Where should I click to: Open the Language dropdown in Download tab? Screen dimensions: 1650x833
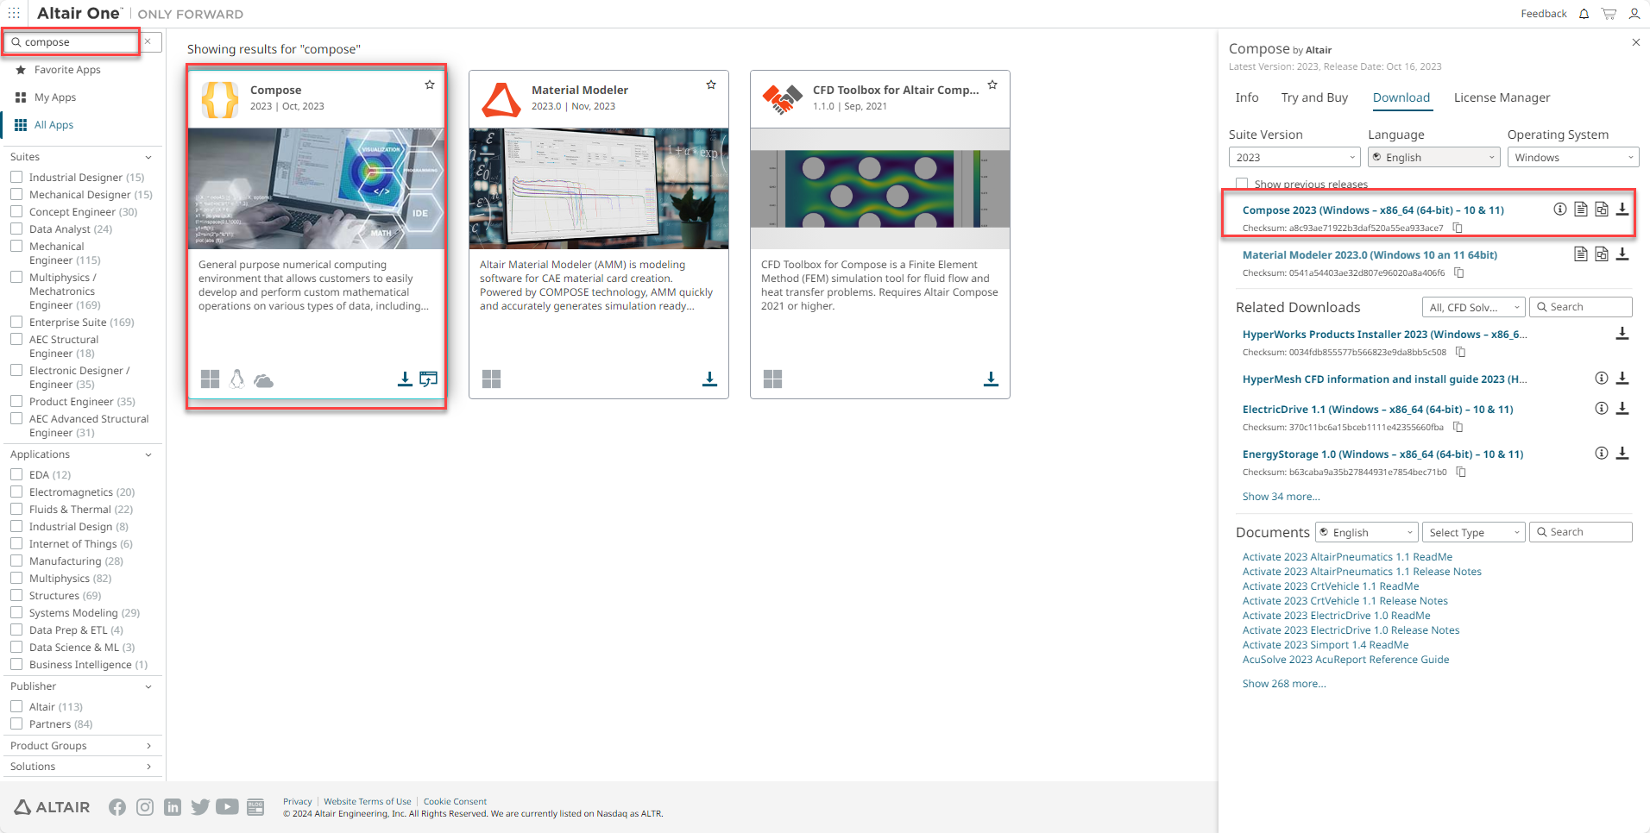1434,157
